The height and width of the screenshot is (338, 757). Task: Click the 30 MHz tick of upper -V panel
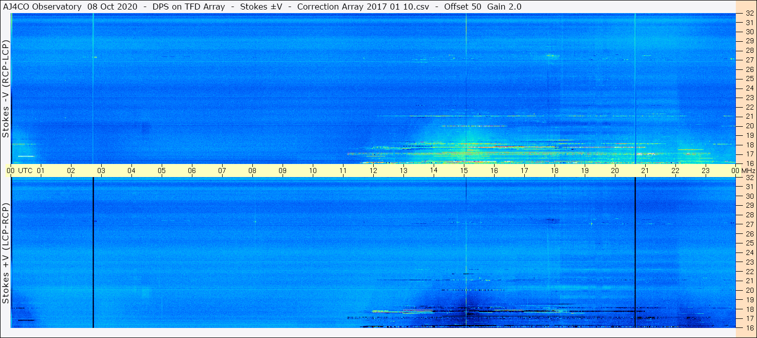click(x=749, y=32)
